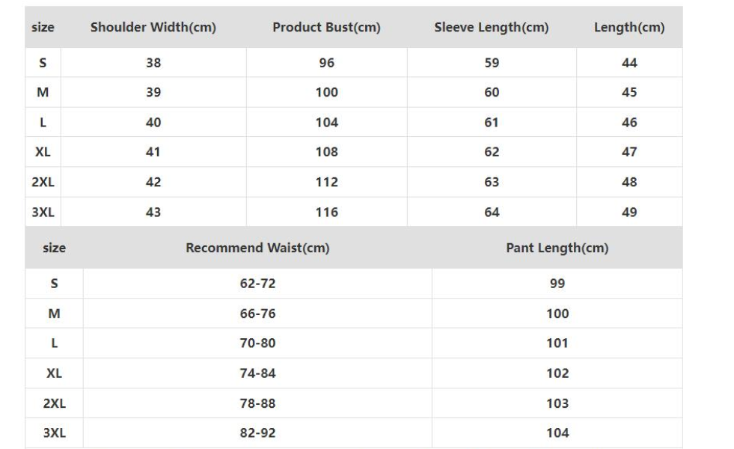Click the Product Bust(cm) column header

point(326,28)
